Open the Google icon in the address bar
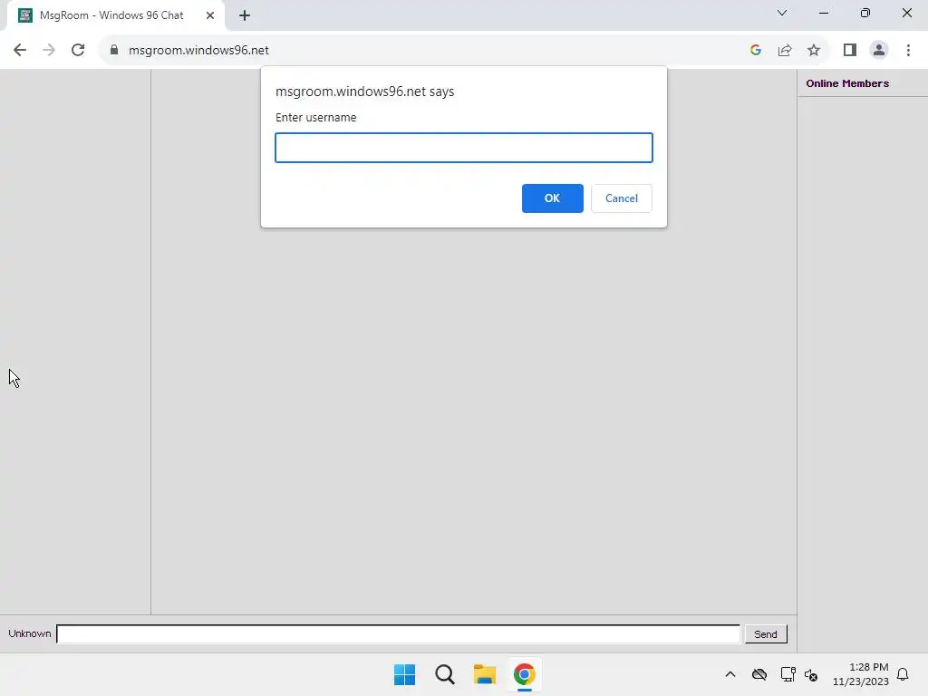The image size is (928, 696). tap(755, 51)
